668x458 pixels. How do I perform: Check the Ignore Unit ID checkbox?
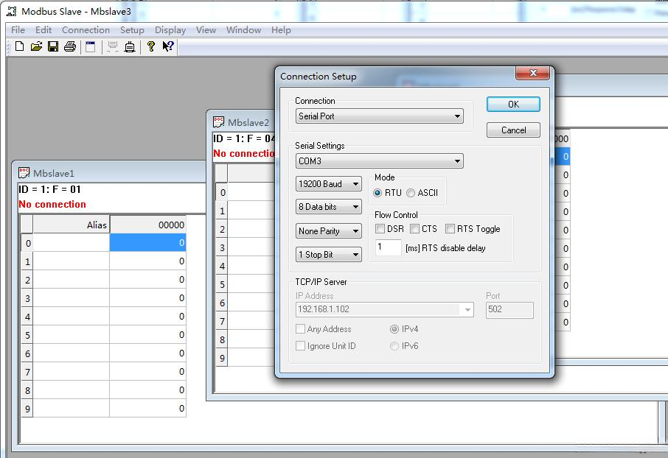pos(300,346)
